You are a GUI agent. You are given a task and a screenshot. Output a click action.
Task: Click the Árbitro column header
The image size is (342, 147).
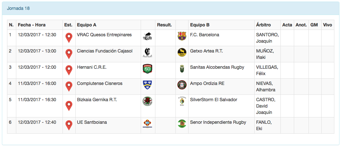click(x=263, y=25)
